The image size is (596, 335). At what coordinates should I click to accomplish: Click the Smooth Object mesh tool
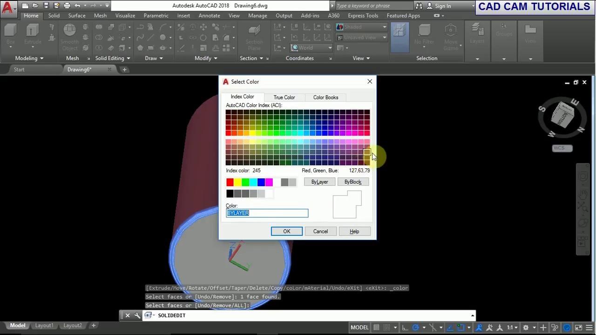pos(70,37)
